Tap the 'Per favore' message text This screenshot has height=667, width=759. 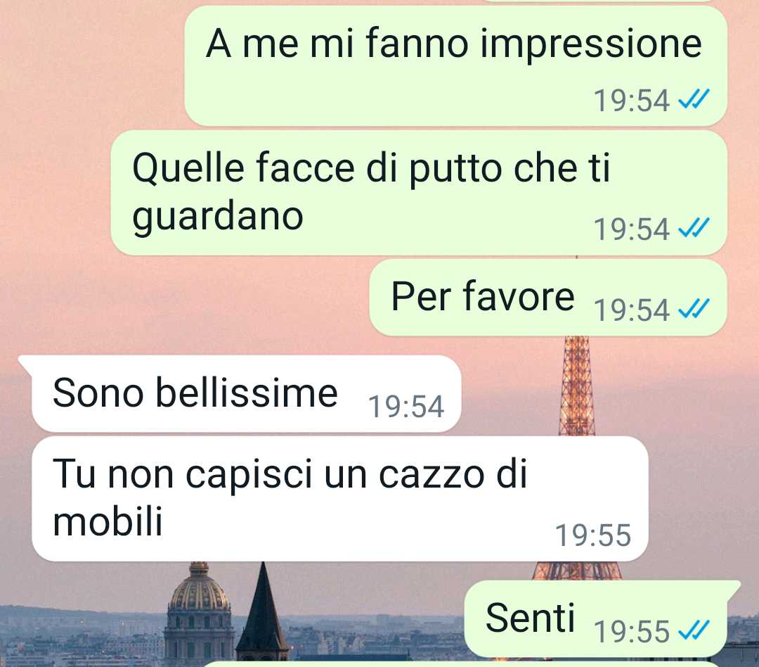(483, 296)
